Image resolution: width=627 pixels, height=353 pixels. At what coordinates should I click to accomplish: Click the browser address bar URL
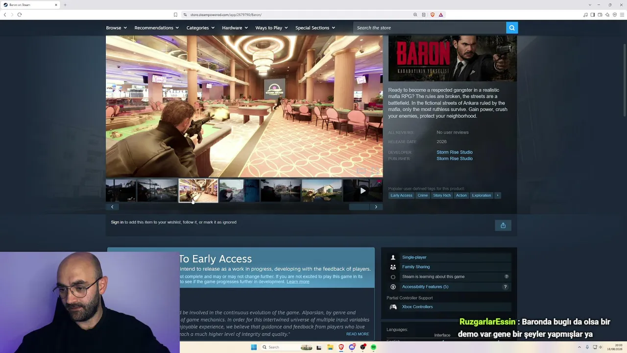226,15
